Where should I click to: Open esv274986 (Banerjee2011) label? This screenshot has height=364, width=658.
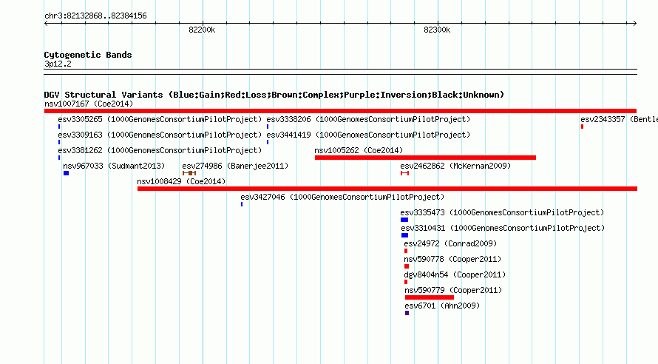pyautogui.click(x=235, y=166)
